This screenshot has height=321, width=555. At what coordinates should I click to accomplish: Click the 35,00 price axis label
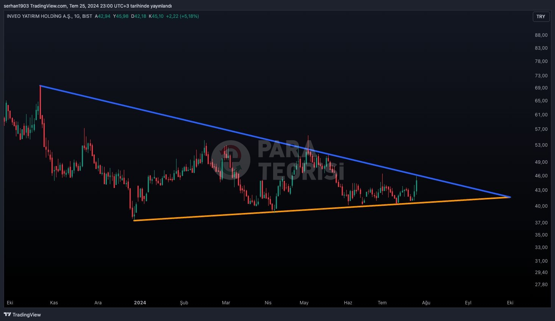[x=541, y=235]
